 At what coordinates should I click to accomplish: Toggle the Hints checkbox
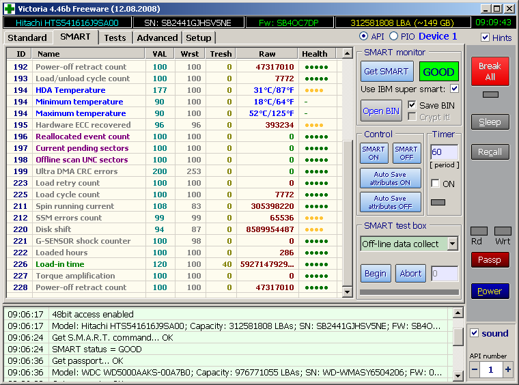[485, 38]
